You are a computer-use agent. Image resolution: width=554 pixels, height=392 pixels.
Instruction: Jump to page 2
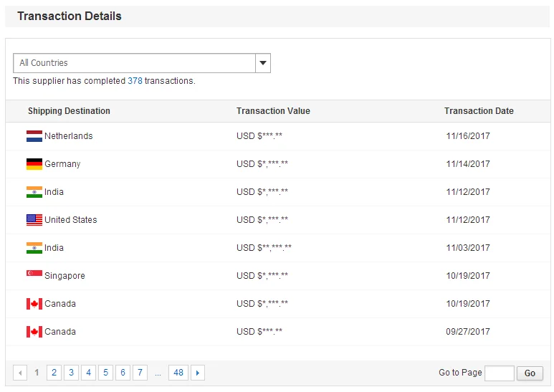54,373
